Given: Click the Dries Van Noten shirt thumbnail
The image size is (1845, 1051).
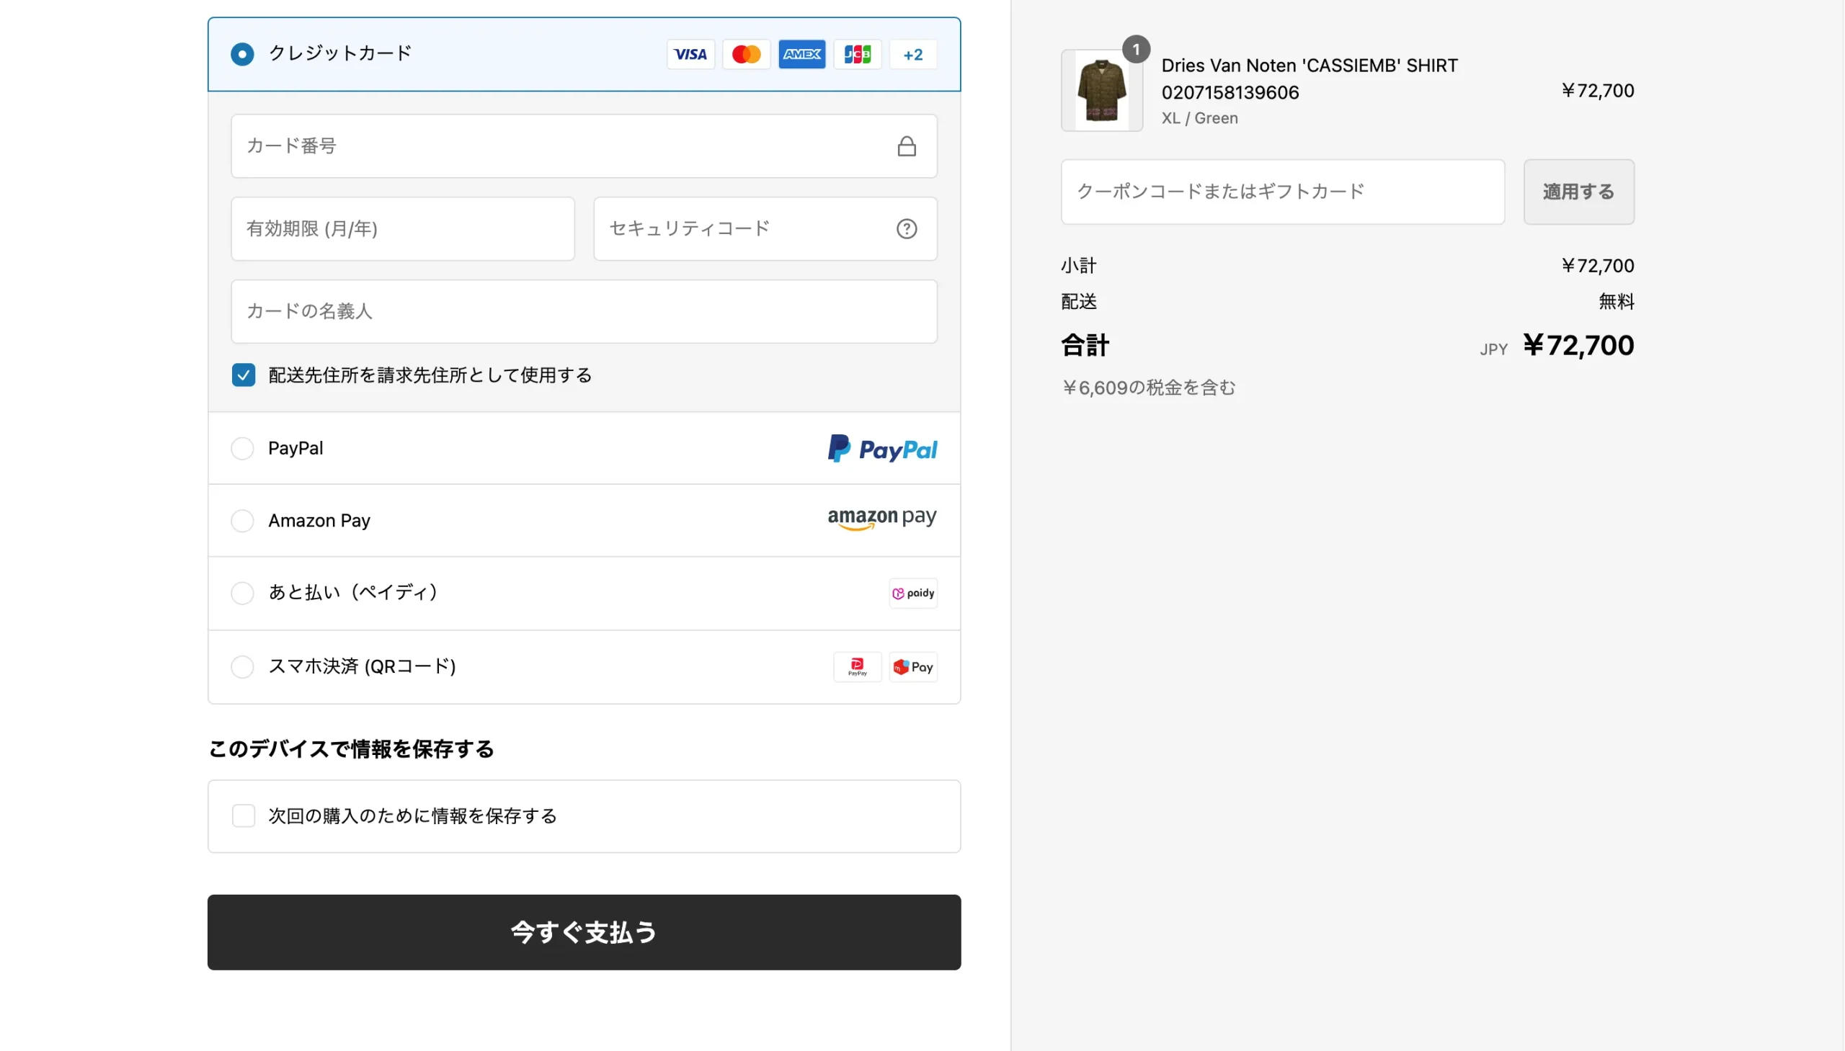Looking at the screenshot, I should (x=1101, y=90).
